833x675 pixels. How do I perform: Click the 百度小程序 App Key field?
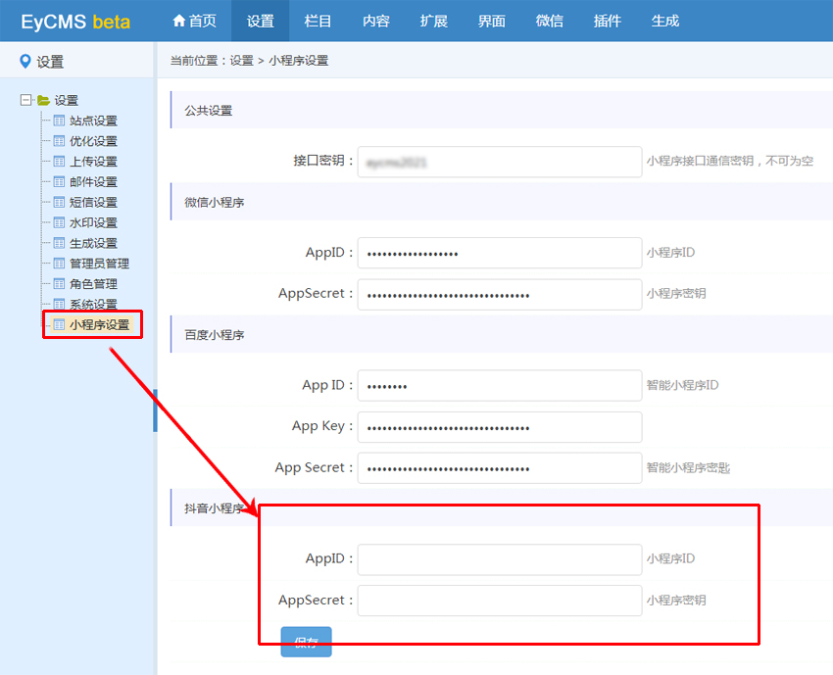pyautogui.click(x=499, y=427)
